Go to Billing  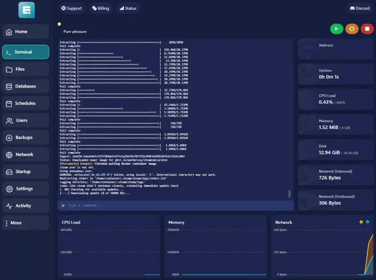(x=101, y=8)
